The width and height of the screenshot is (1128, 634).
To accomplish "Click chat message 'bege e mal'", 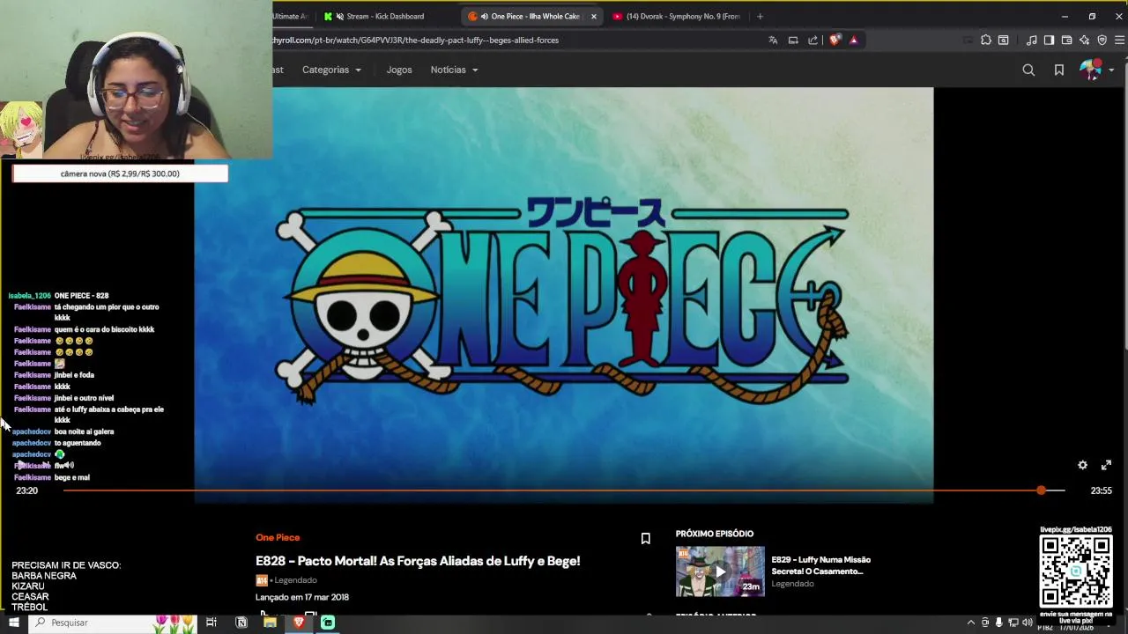I will click(72, 477).
